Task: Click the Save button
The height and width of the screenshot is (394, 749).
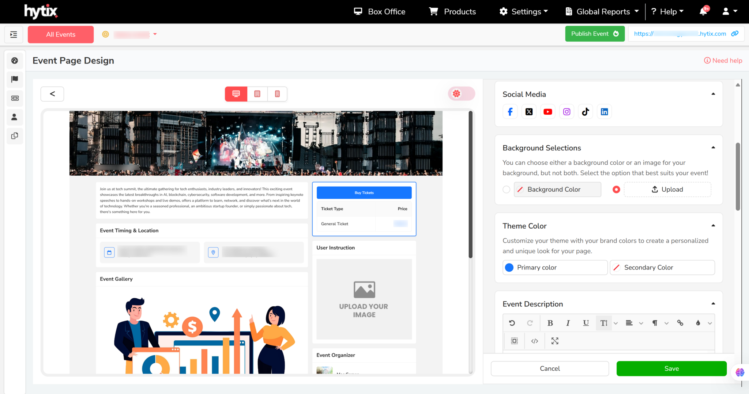Action: point(671,368)
